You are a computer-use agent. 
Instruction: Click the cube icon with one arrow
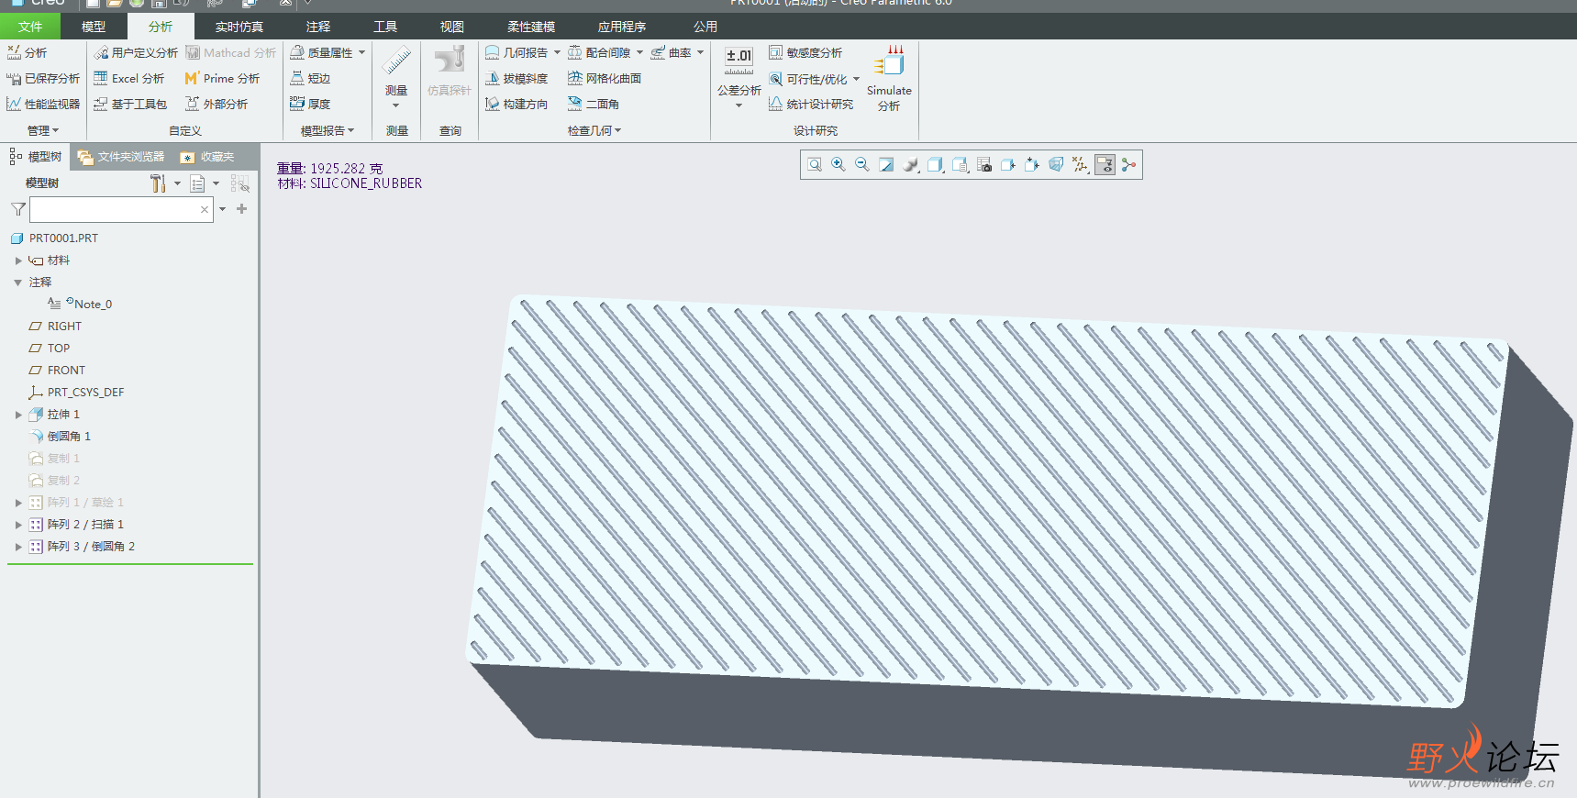pos(1008,165)
